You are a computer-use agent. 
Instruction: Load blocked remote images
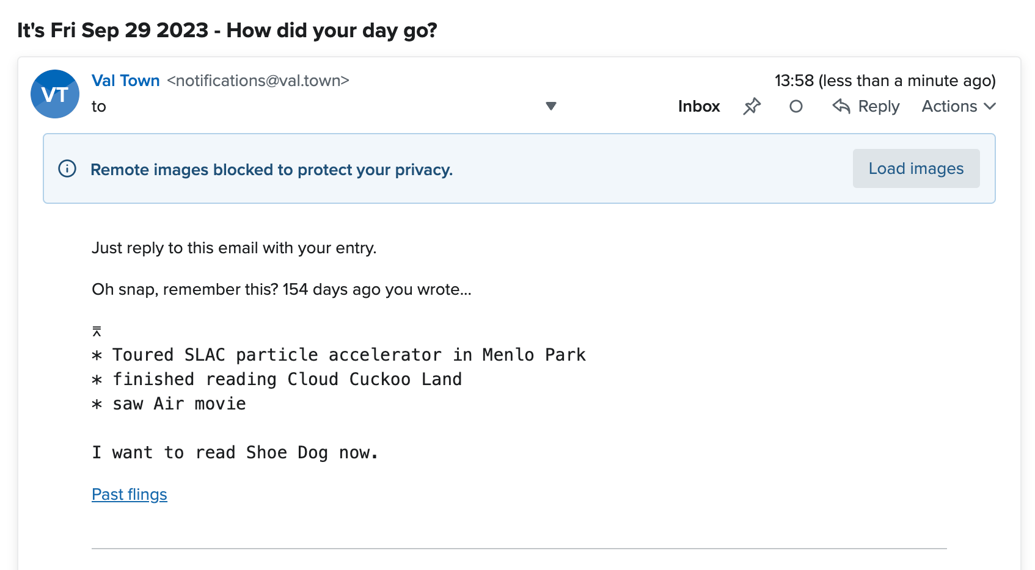pyautogui.click(x=915, y=168)
